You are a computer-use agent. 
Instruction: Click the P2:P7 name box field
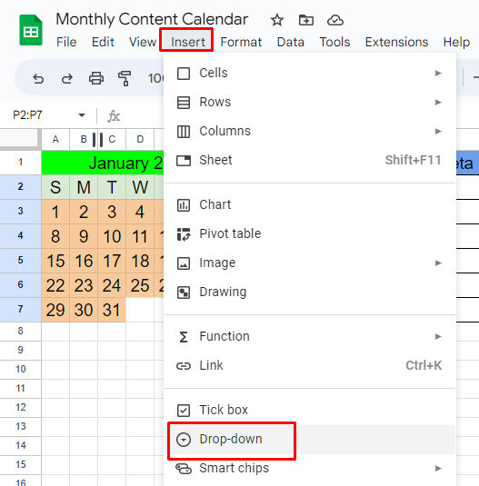[44, 115]
